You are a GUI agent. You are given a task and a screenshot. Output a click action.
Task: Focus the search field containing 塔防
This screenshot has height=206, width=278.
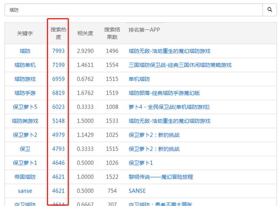pos(133,10)
